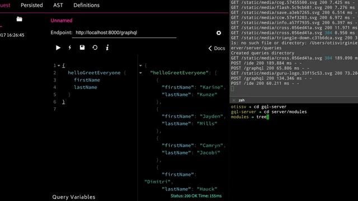Click the "Camryn" value in response
This screenshot has width=358, height=201.
click(x=211, y=145)
